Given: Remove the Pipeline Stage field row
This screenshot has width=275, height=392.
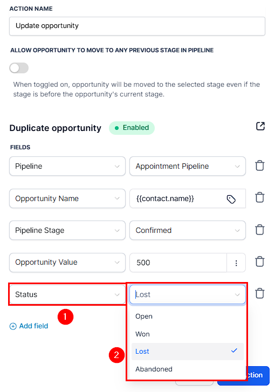Looking at the screenshot, I should [260, 230].
